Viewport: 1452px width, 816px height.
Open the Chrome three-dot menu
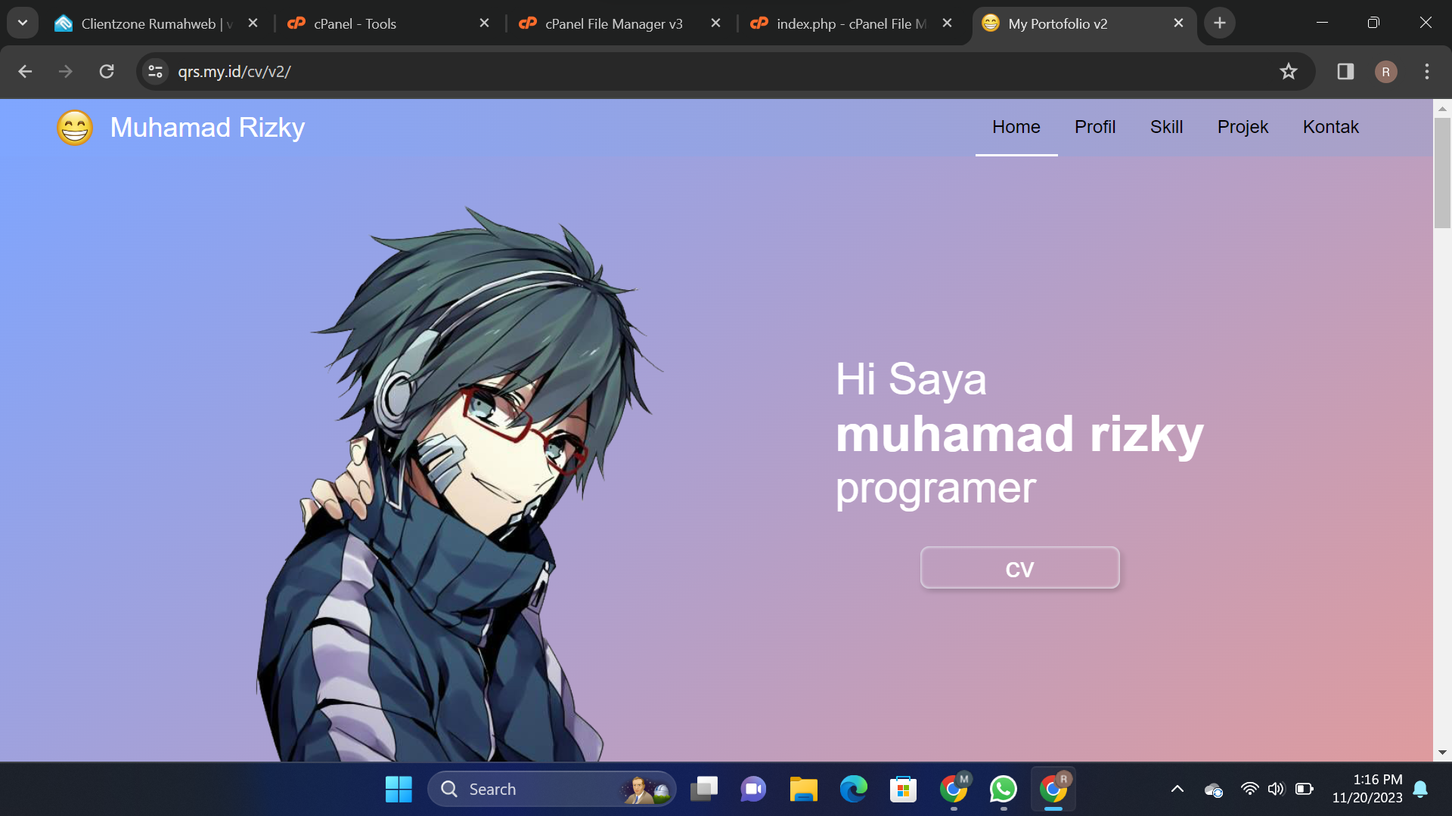1426,72
